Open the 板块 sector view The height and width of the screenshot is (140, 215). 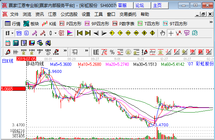(x=31, y=24)
